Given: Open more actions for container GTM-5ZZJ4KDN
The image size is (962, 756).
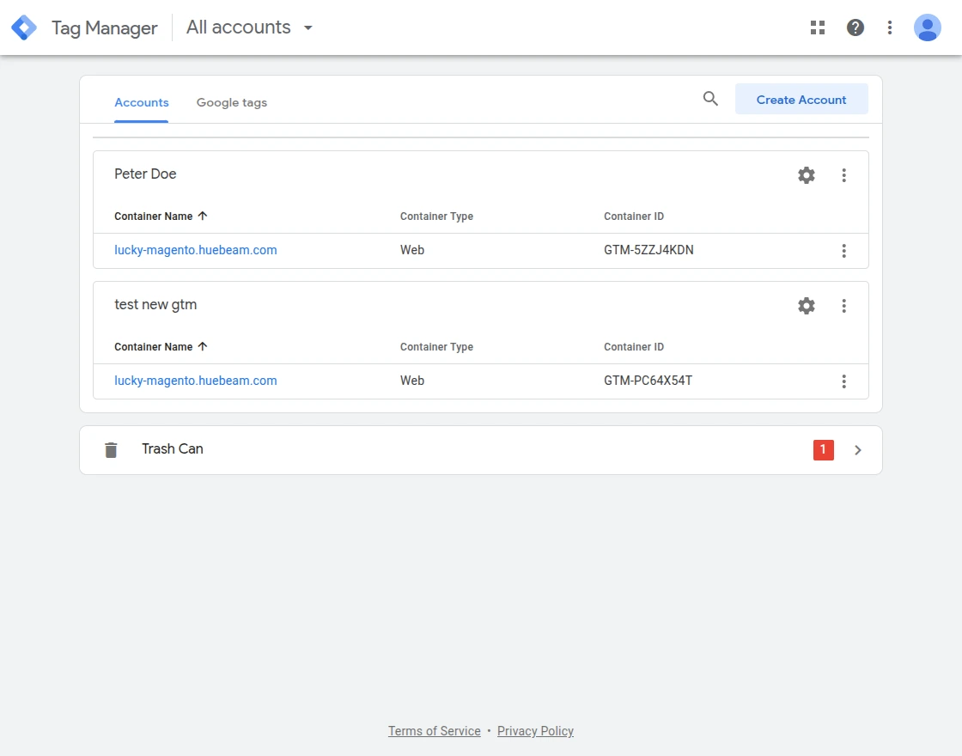Looking at the screenshot, I should pyautogui.click(x=843, y=250).
